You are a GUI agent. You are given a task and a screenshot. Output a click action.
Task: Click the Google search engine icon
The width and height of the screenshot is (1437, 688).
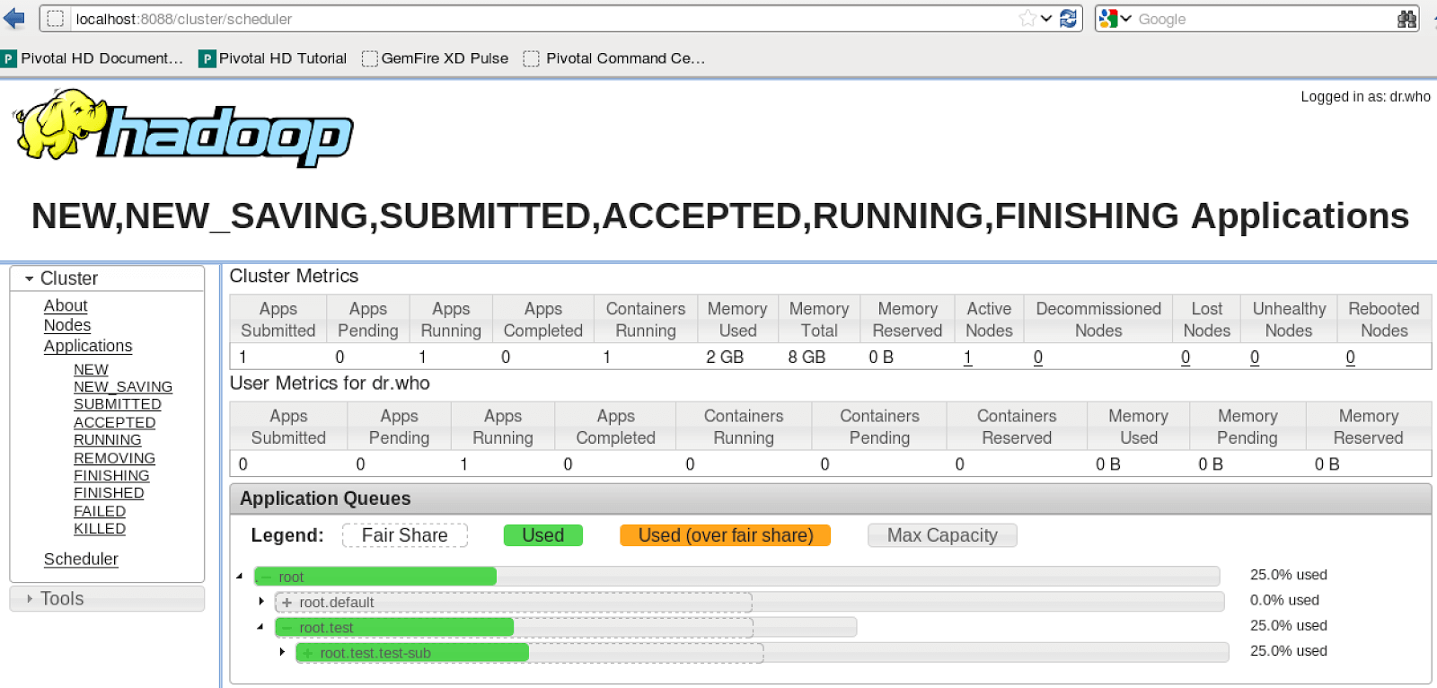coord(1109,19)
